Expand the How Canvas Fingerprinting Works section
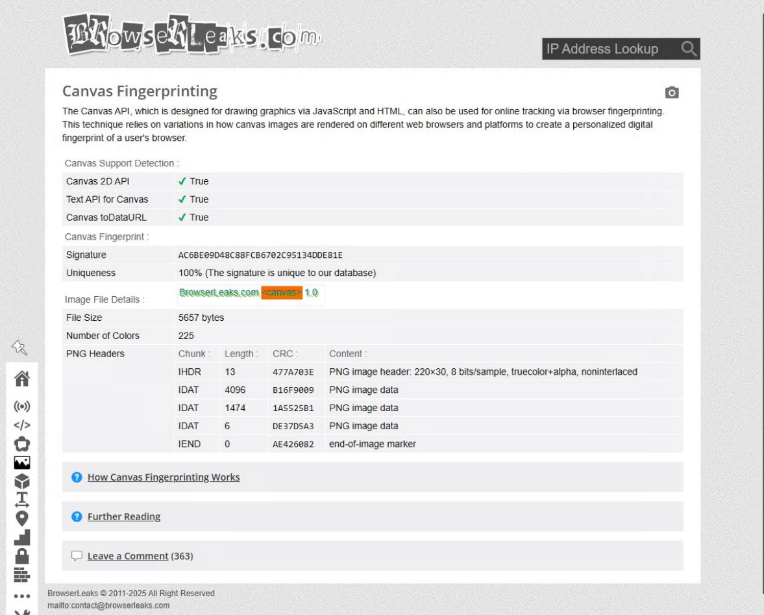The image size is (764, 615). (x=163, y=477)
